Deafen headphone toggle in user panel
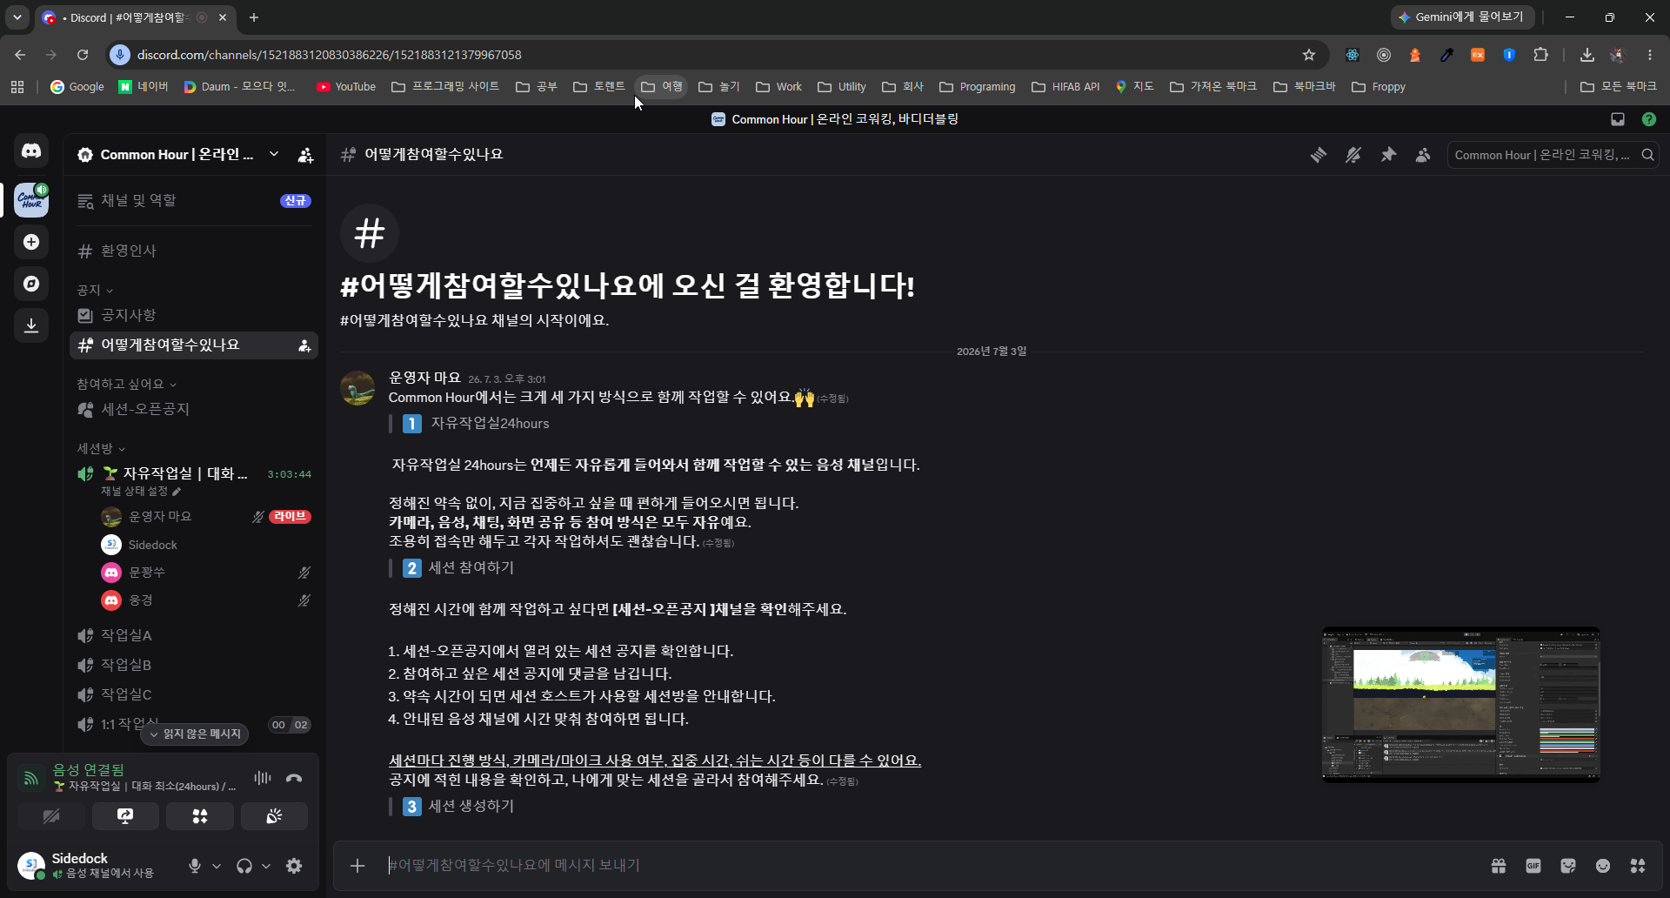The width and height of the screenshot is (1670, 898). (x=244, y=866)
